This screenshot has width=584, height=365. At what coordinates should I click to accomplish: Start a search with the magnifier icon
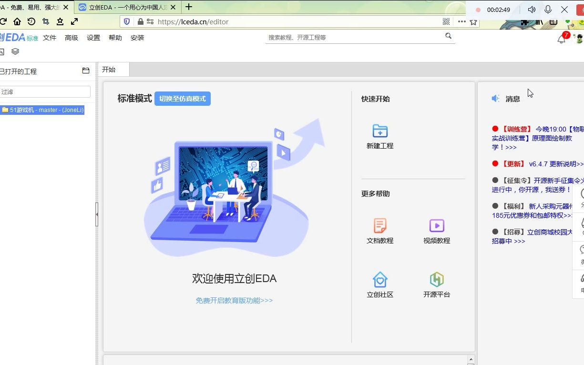click(448, 36)
